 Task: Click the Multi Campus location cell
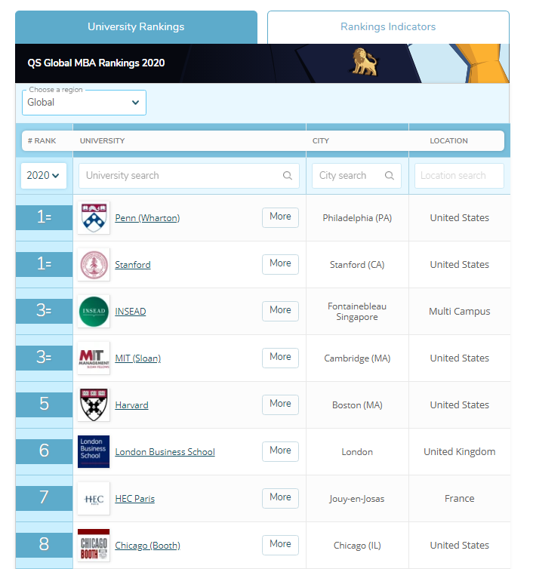coord(459,312)
